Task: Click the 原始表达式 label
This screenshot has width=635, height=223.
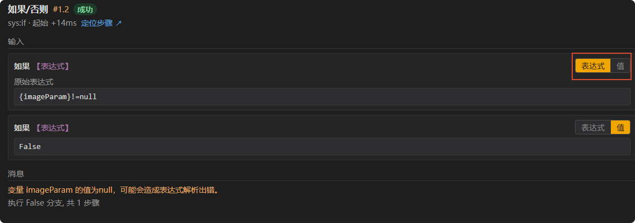Action: [34, 82]
